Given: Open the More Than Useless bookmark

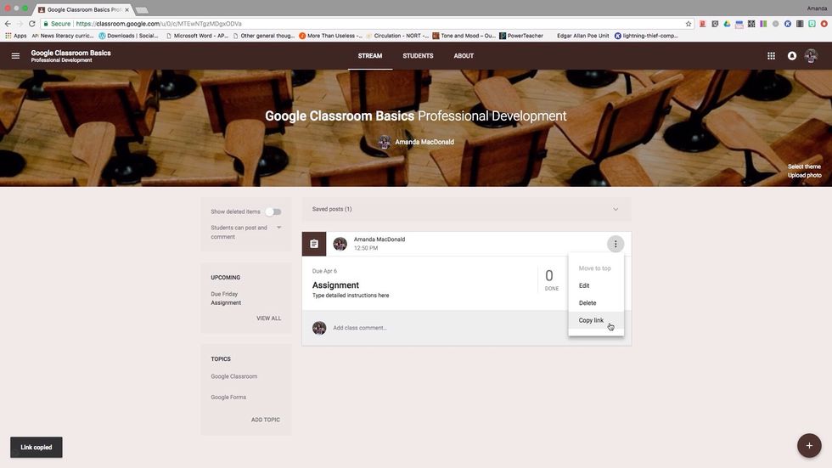Looking at the screenshot, I should click(x=330, y=36).
